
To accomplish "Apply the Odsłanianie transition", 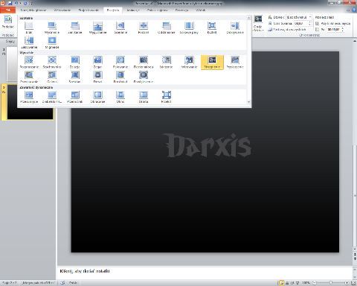I will [167, 28].
